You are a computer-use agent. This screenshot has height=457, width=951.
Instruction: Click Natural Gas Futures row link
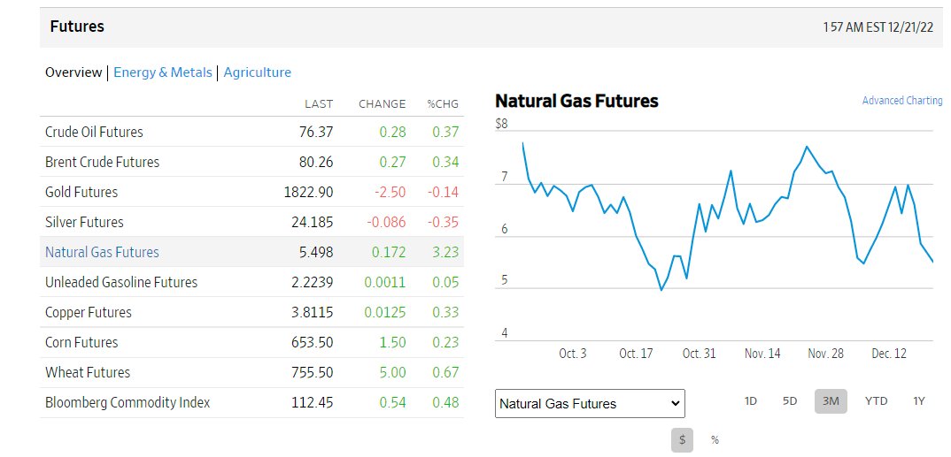pyautogui.click(x=102, y=252)
